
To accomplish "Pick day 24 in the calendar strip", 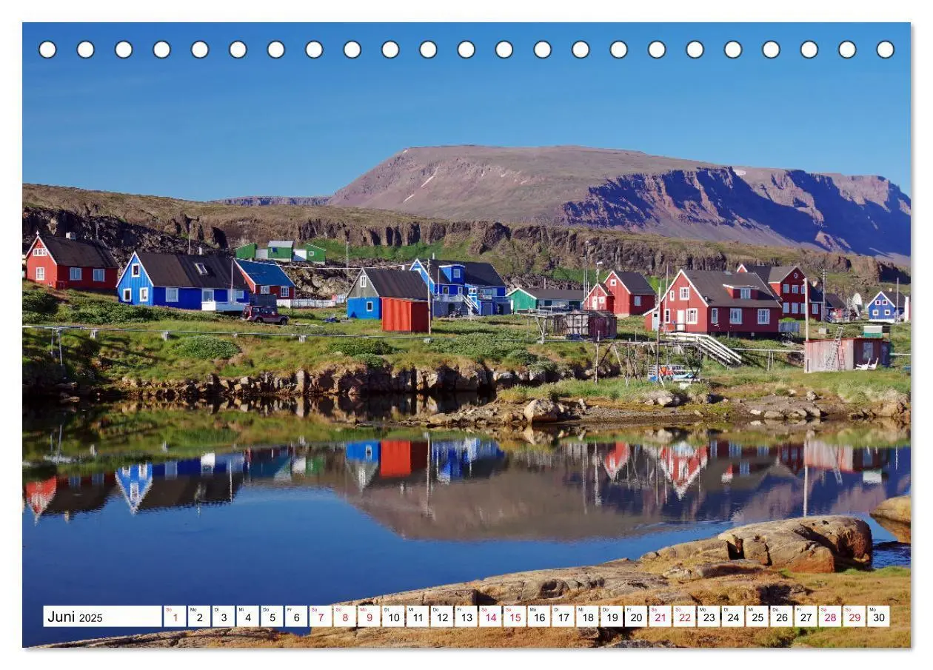I will (x=733, y=617).
